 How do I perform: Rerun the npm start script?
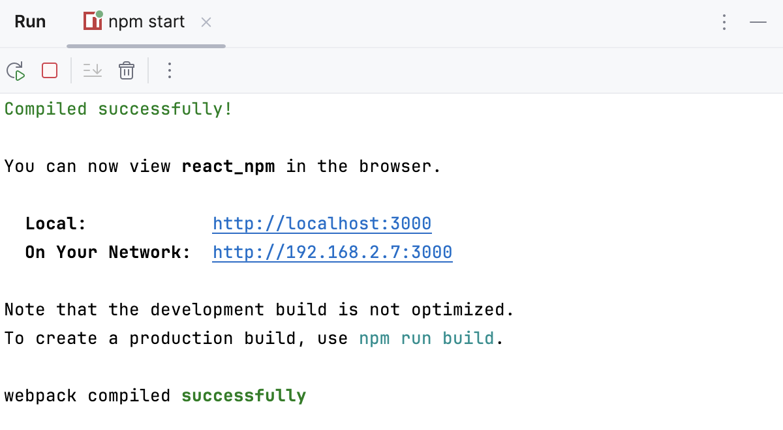16,70
